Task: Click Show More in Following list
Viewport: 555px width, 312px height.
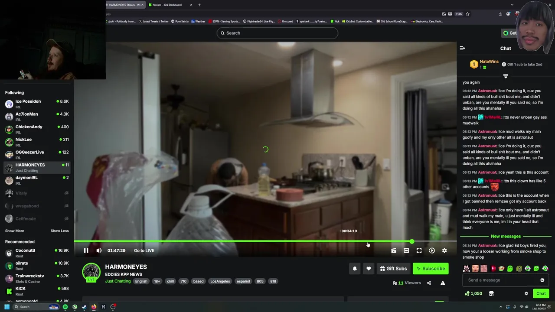Action: 15,231
